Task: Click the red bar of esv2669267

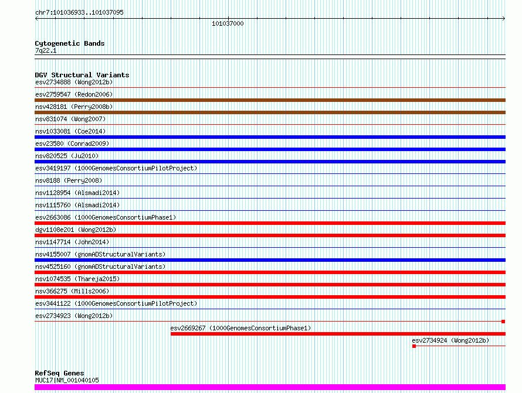Action: (x=338, y=334)
